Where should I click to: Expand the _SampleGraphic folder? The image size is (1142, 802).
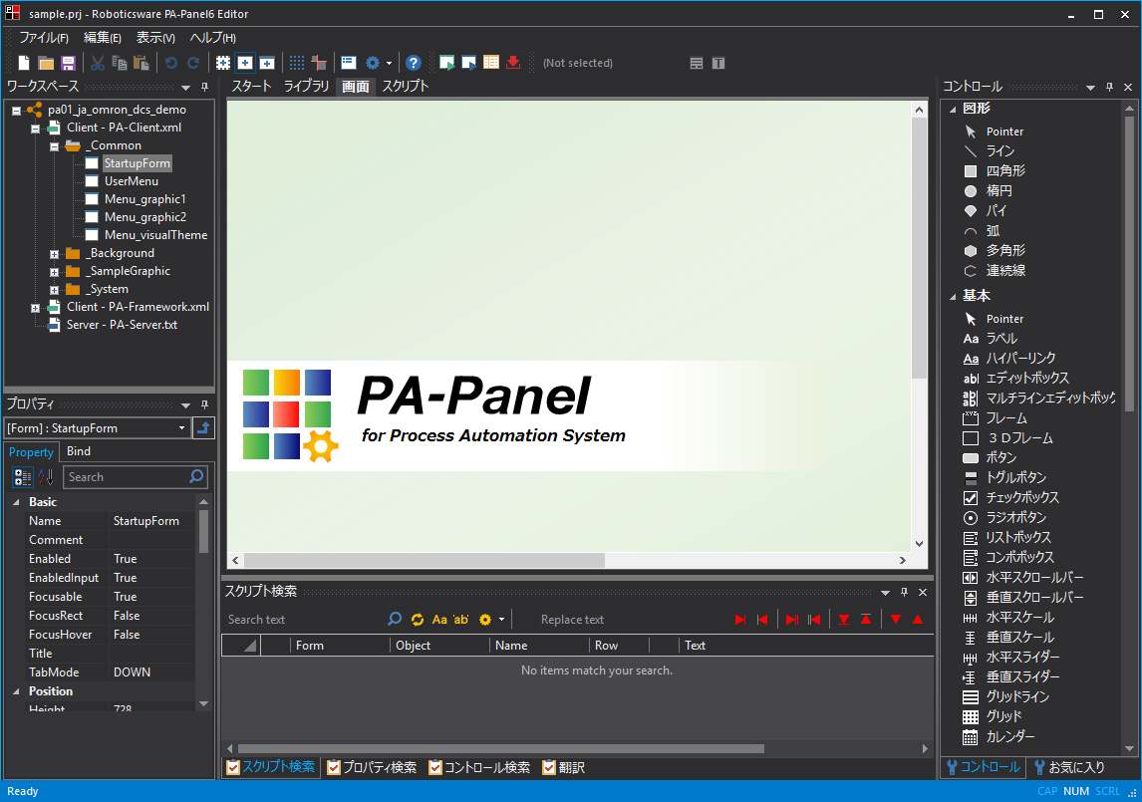[x=54, y=272]
